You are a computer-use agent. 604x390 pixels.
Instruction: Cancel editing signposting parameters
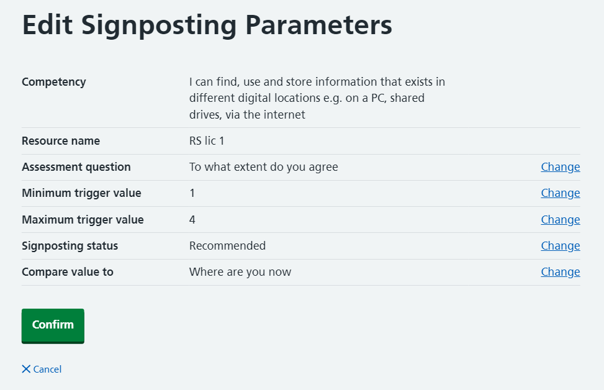tap(47, 370)
